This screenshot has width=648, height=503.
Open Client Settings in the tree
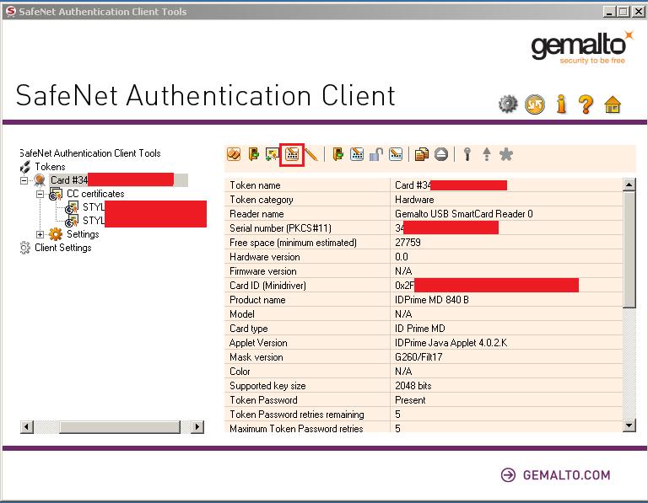(x=62, y=248)
